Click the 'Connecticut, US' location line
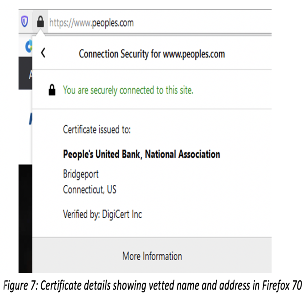Image resolution: width=305 pixels, height=296 pixels. (90, 189)
